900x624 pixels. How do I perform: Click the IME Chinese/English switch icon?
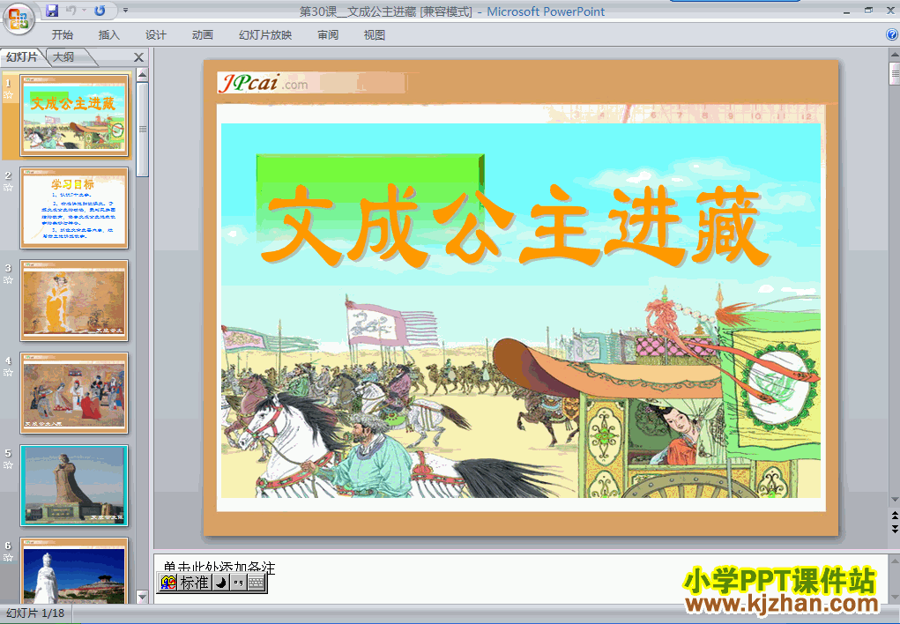tap(168, 583)
